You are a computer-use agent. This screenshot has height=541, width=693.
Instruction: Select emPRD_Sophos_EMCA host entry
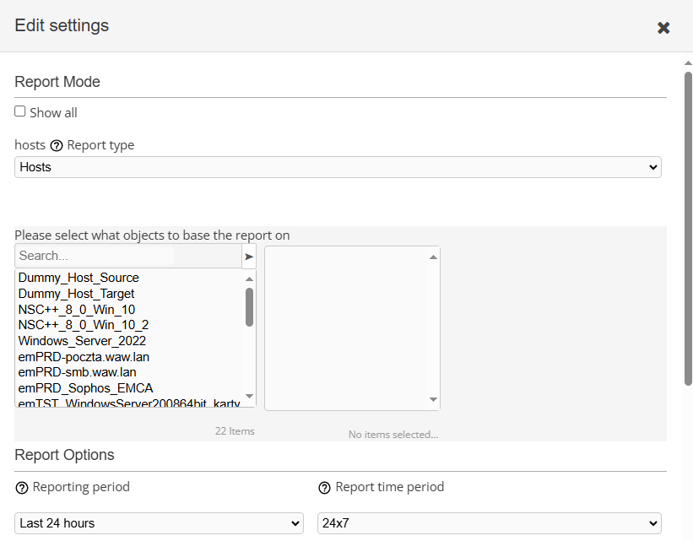click(x=85, y=388)
